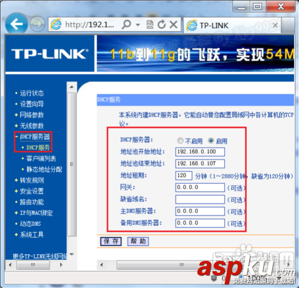The image size is (299, 288).
Task: Click 帮助 button
Action: [138, 241]
